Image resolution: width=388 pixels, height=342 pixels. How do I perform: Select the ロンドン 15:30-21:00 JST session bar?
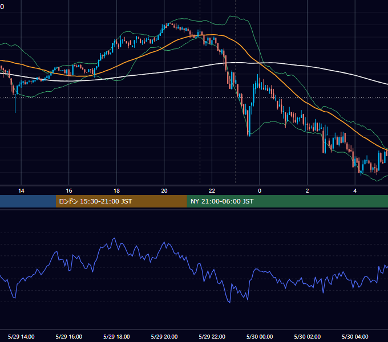coord(121,201)
